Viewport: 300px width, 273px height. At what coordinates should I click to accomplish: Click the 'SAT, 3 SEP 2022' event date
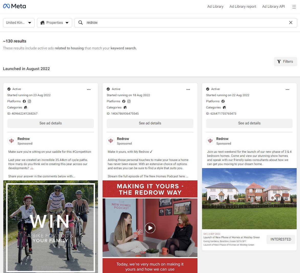pyautogui.click(x=212, y=234)
